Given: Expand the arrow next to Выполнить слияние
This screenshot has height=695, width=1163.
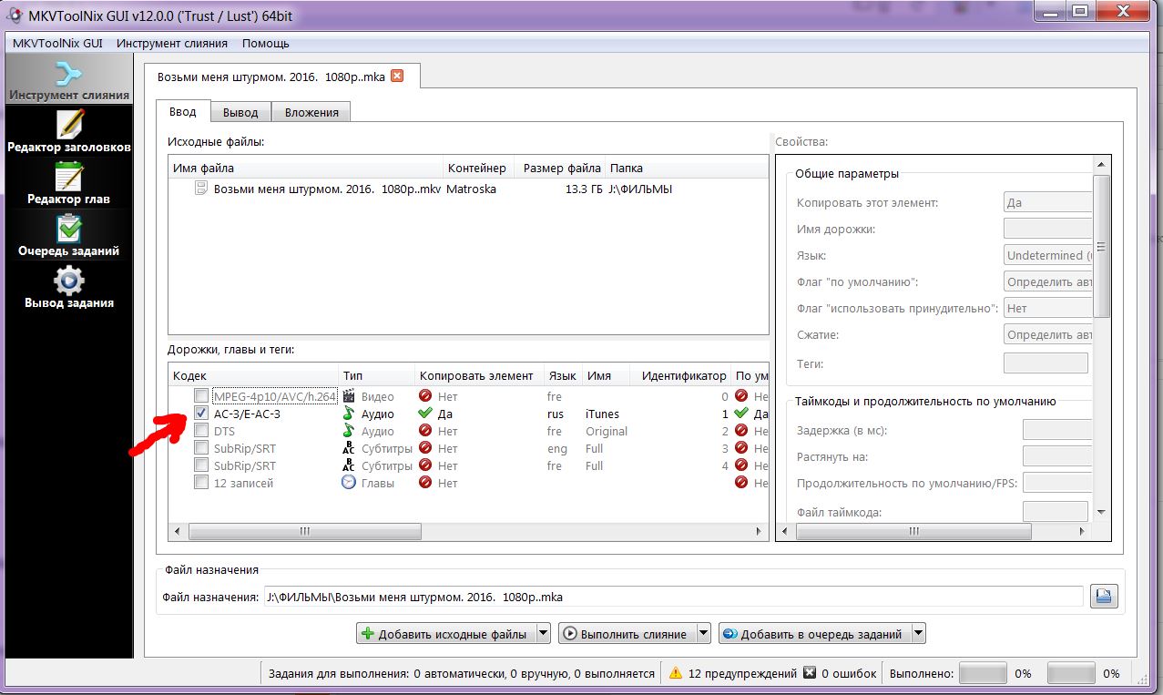Looking at the screenshot, I should pyautogui.click(x=703, y=633).
